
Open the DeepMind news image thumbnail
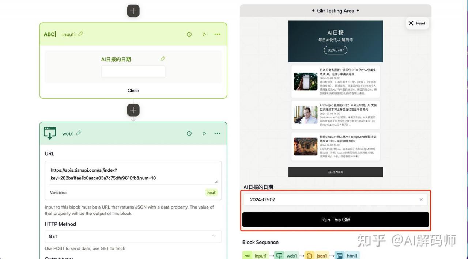pyautogui.click(x=306, y=146)
